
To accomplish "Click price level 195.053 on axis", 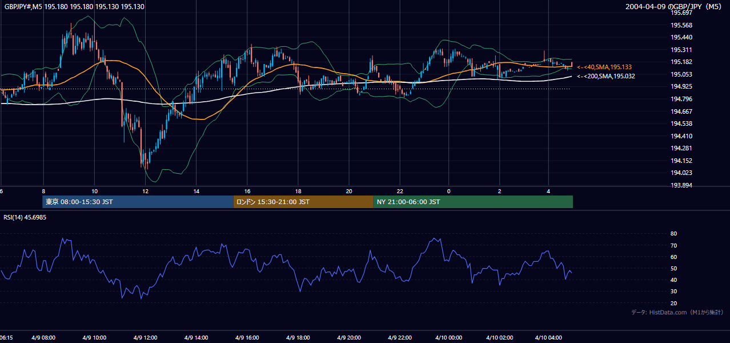I will (x=681, y=74).
